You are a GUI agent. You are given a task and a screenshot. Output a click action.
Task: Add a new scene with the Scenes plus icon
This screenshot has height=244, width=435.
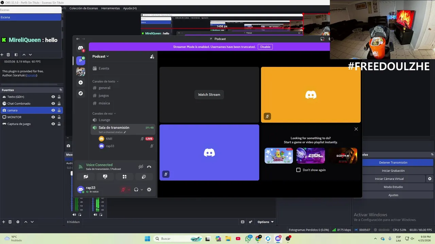pos(2,55)
